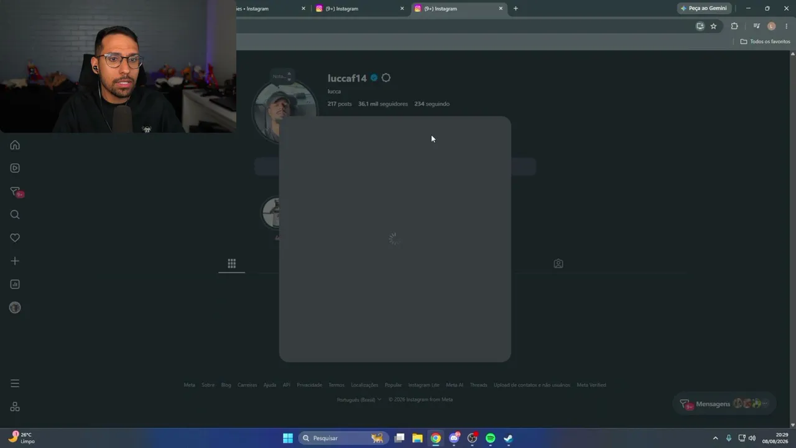Open the dashboard chart icon in sidebar
Image resolution: width=796 pixels, height=448 pixels.
(15, 284)
